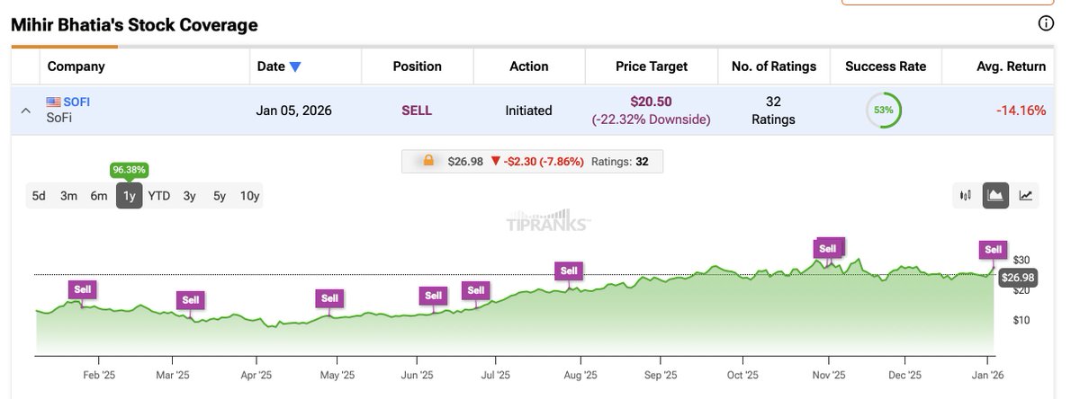
Task: Switch to line chart view
Action: (x=1025, y=195)
